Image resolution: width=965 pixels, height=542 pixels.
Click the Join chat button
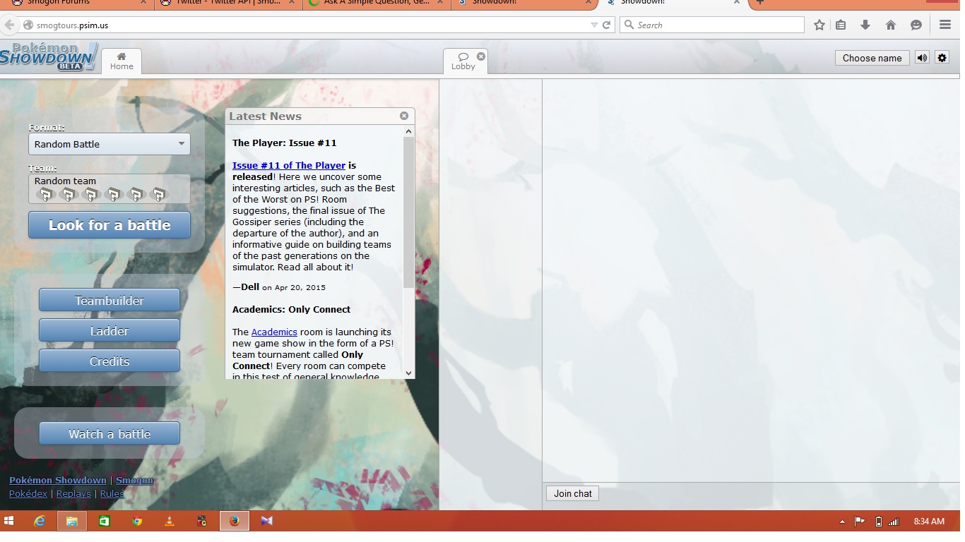point(573,493)
